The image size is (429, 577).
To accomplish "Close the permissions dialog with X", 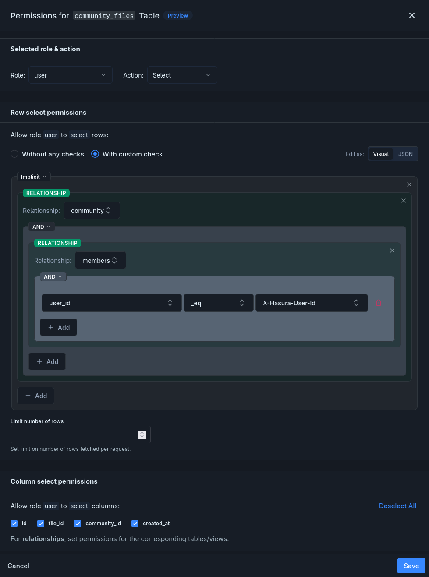I will pyautogui.click(x=412, y=15).
